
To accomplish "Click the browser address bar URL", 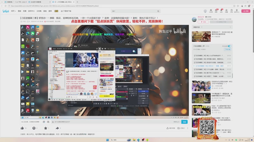I will coord(55,6).
